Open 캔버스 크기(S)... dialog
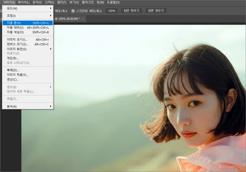246x172 pixels. (28, 44)
